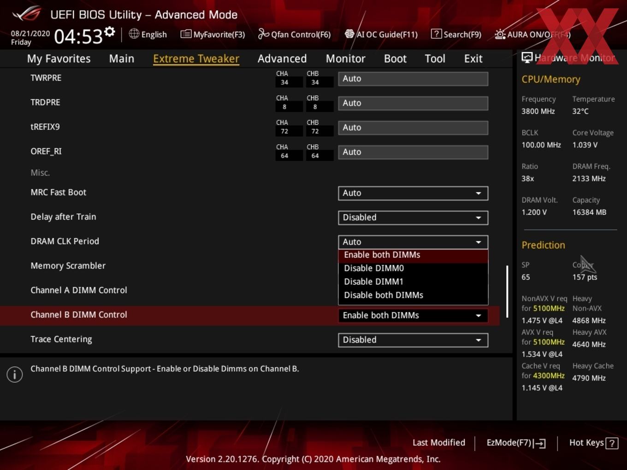Viewport: 627px width, 470px height.
Task: Choose Disable DIMM0 option
Action: [x=413, y=268]
